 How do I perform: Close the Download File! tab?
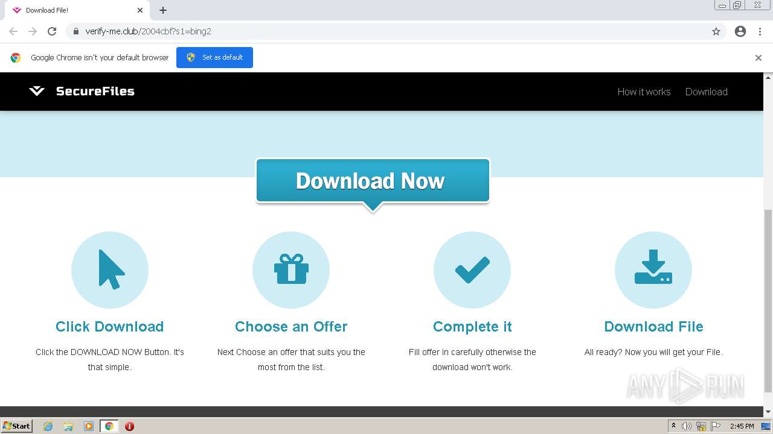(x=140, y=10)
